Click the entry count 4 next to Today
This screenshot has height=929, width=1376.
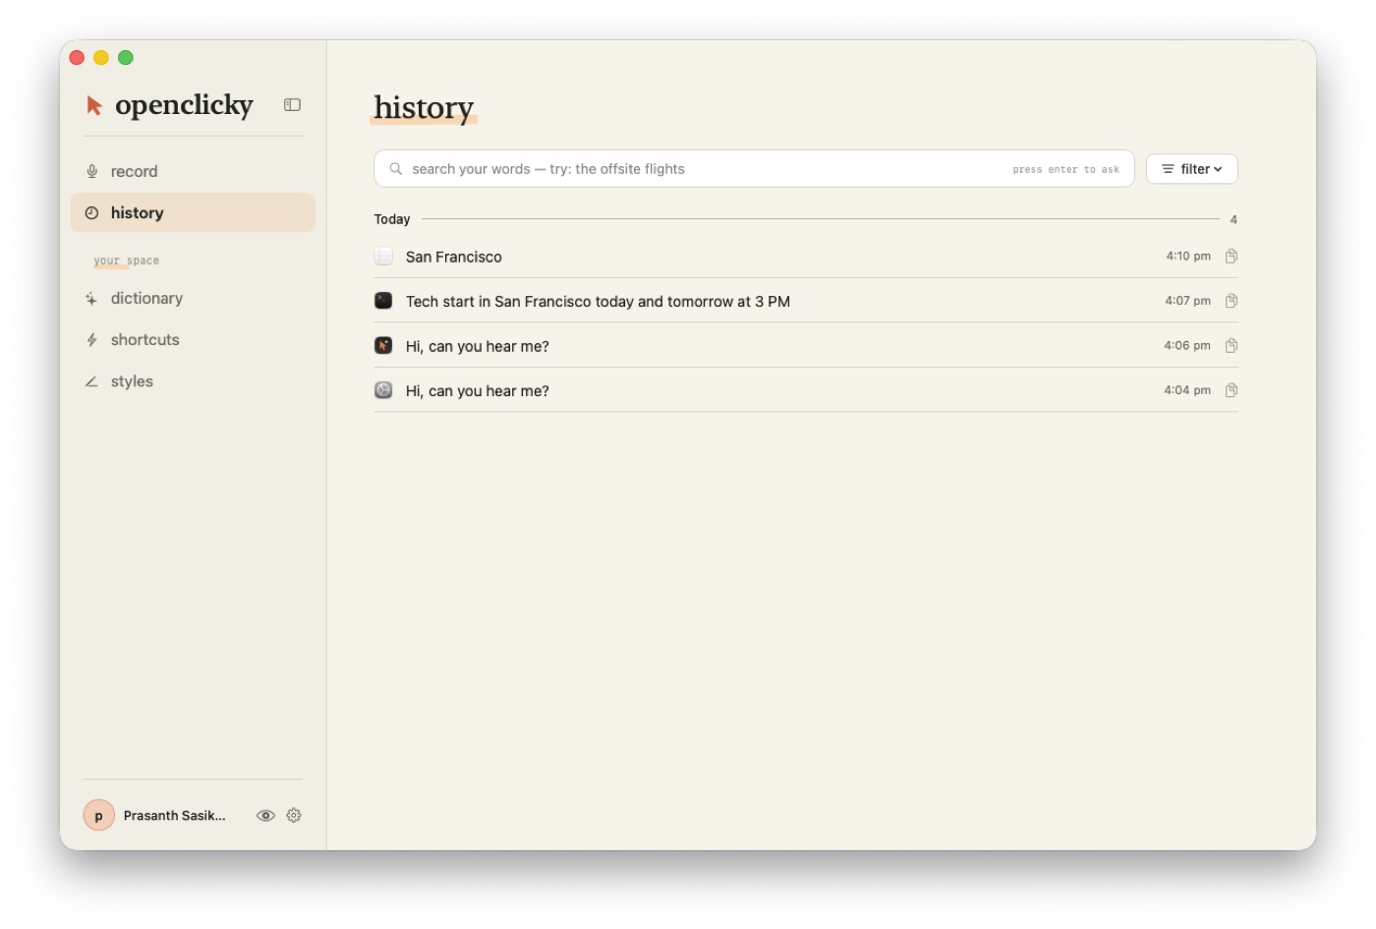[1233, 220]
